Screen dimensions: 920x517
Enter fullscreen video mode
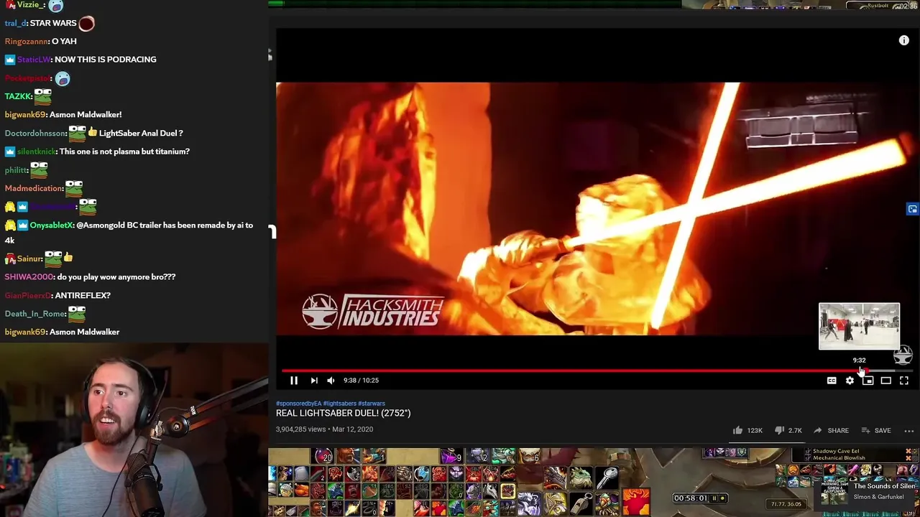[904, 381]
